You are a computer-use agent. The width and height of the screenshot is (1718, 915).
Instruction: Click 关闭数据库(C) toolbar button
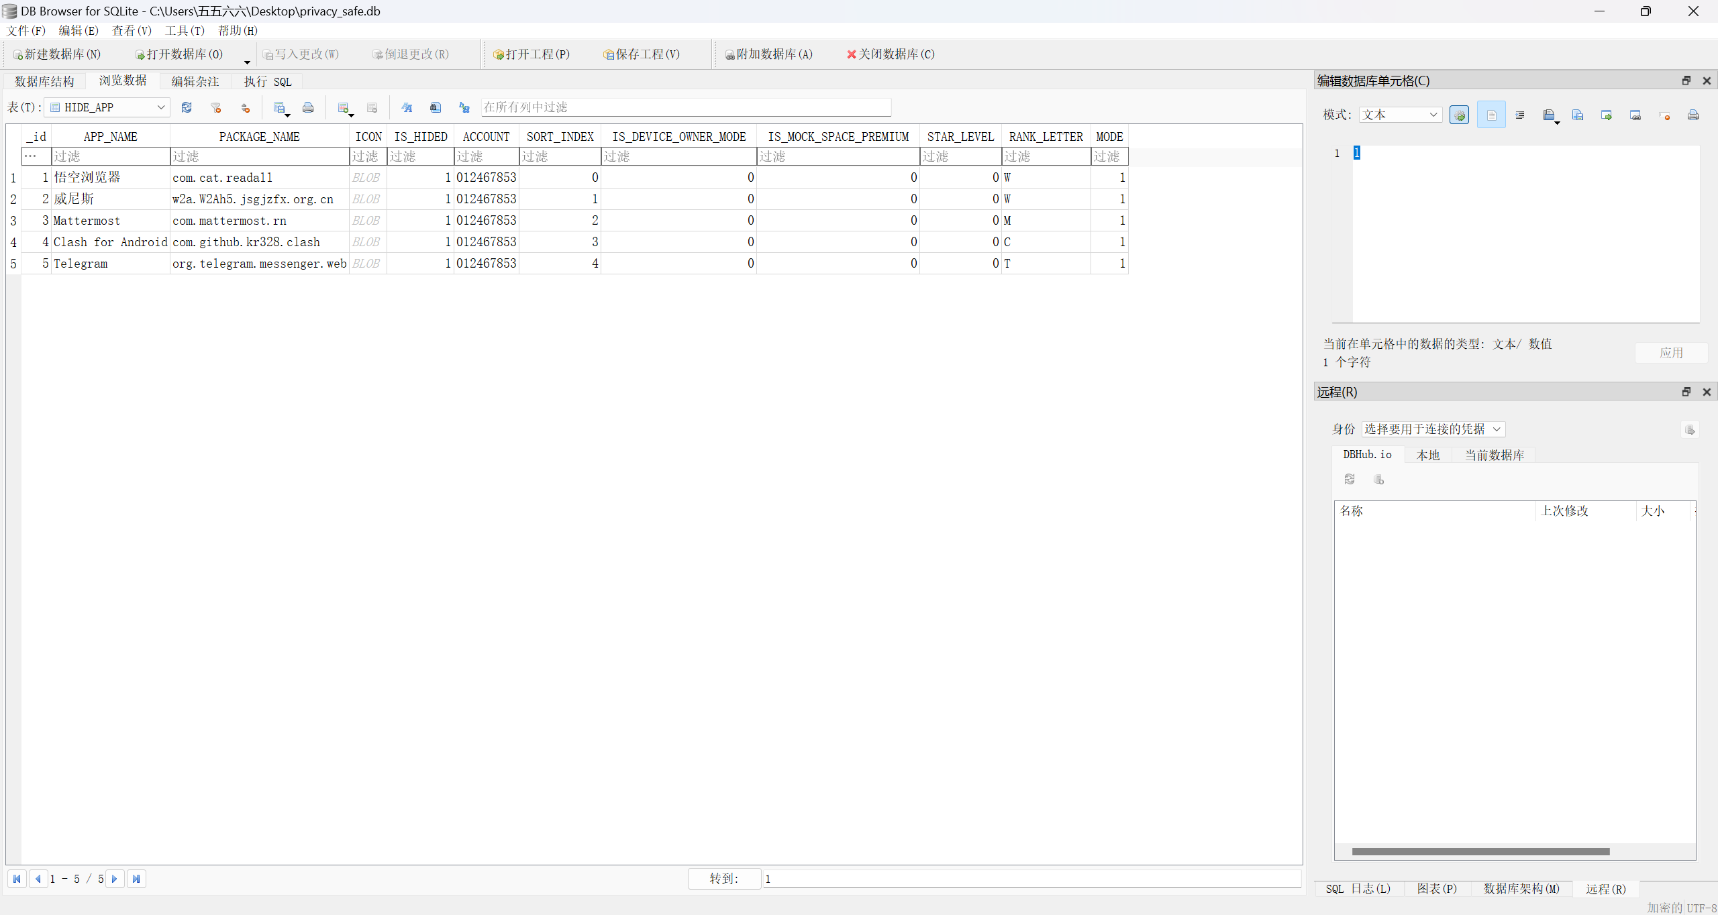pos(891,54)
